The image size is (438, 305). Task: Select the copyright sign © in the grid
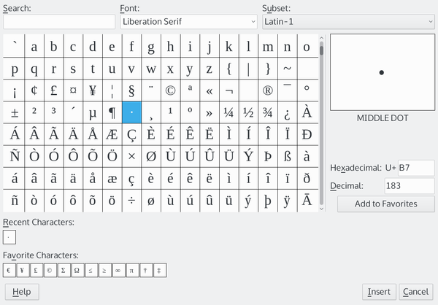click(x=170, y=90)
